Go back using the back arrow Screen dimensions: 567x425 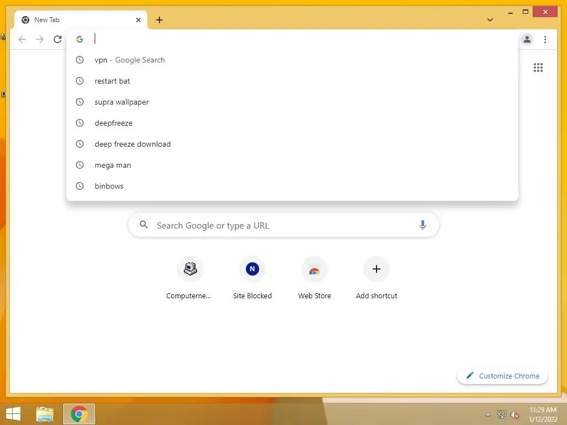22,39
